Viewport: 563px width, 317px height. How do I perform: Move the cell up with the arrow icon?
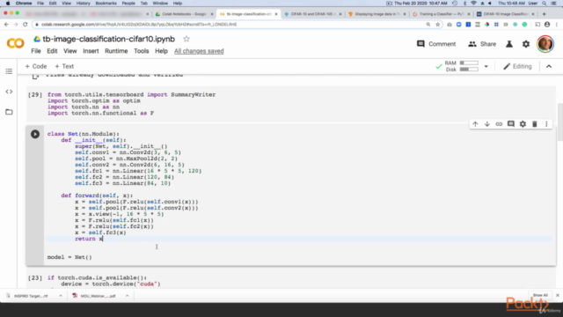coord(475,124)
